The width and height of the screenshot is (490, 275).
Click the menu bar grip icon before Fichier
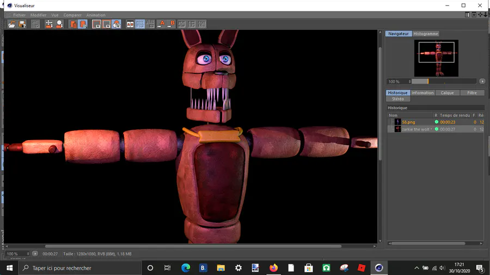(x=8, y=15)
